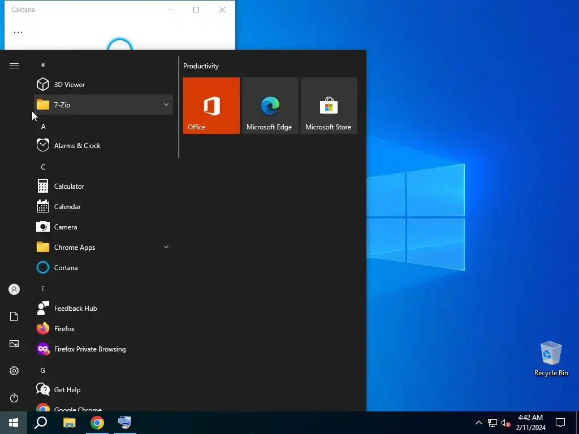Open the Calculator app
The image size is (579, 434).
[103, 186]
